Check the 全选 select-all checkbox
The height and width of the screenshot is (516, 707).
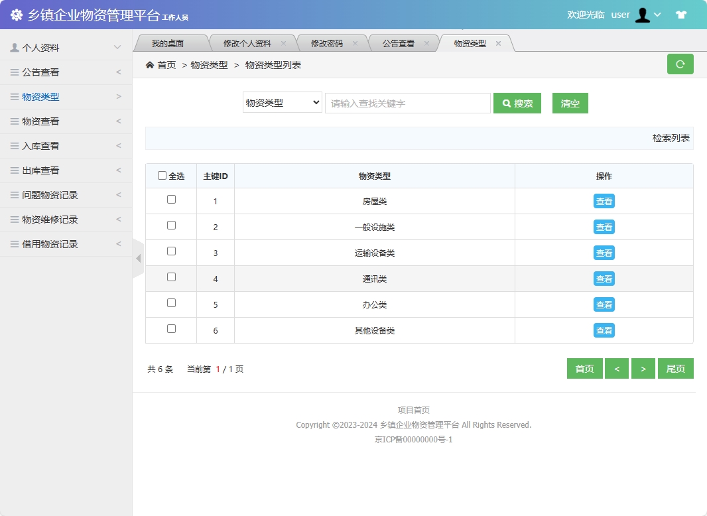pos(162,175)
